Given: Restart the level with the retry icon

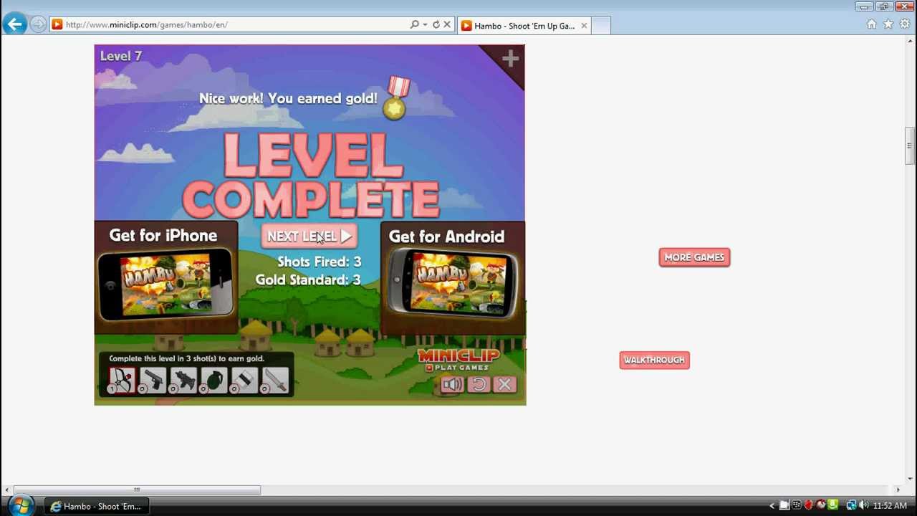Looking at the screenshot, I should [479, 385].
